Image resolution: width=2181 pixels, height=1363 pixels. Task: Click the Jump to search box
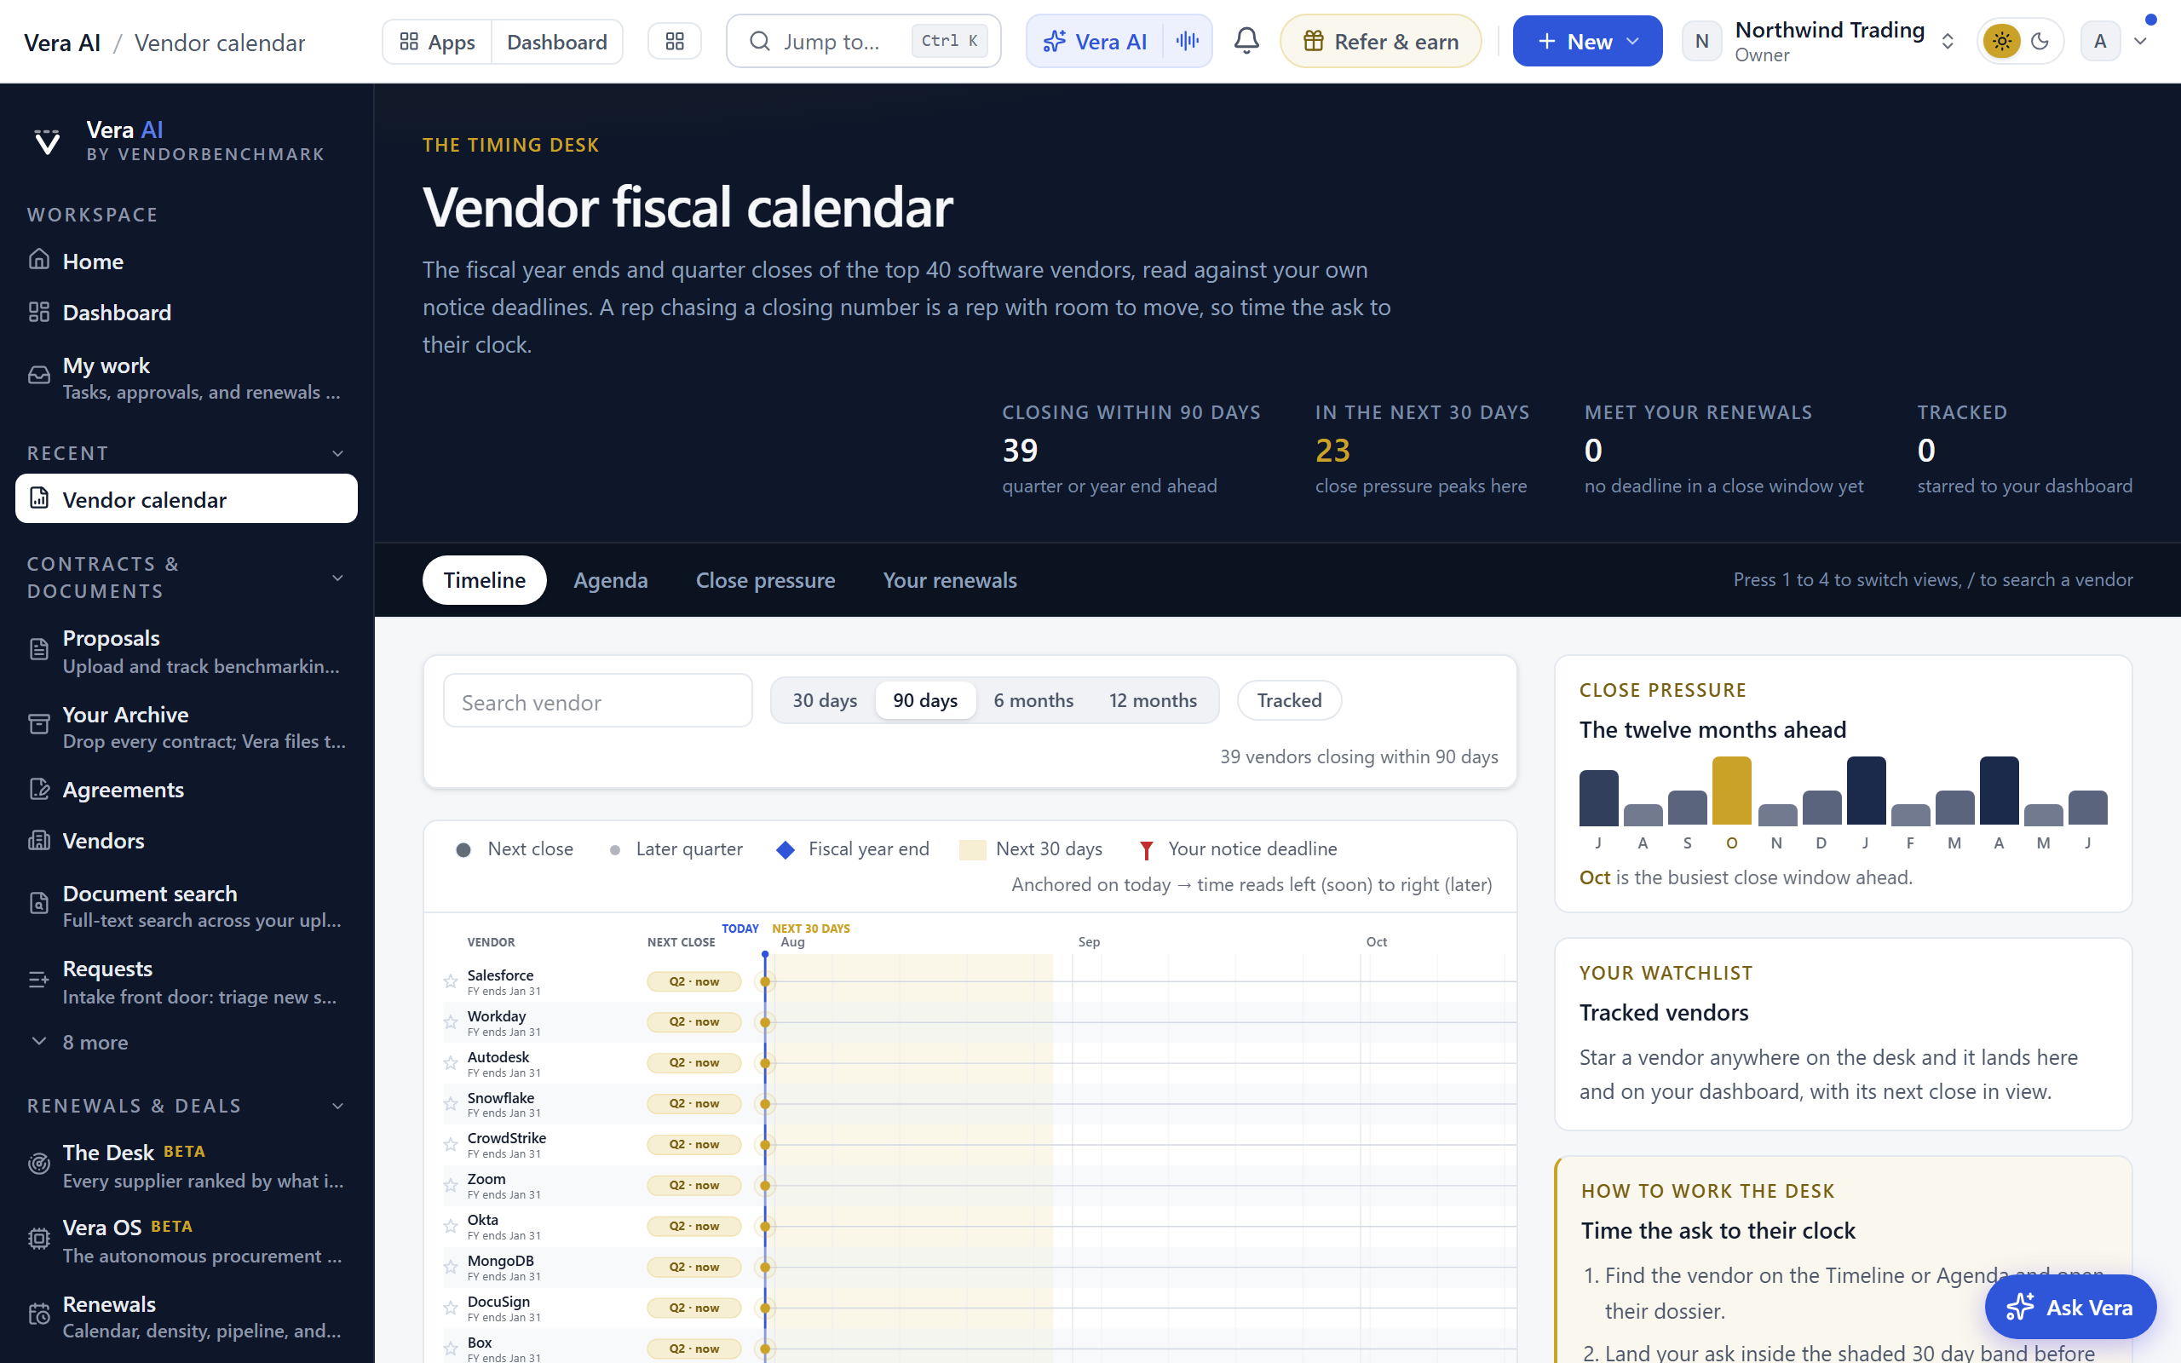pos(863,42)
